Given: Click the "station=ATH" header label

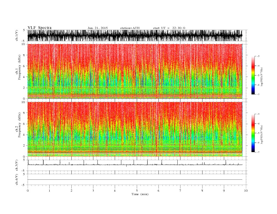Looking at the screenshot, I should tap(130, 28).
